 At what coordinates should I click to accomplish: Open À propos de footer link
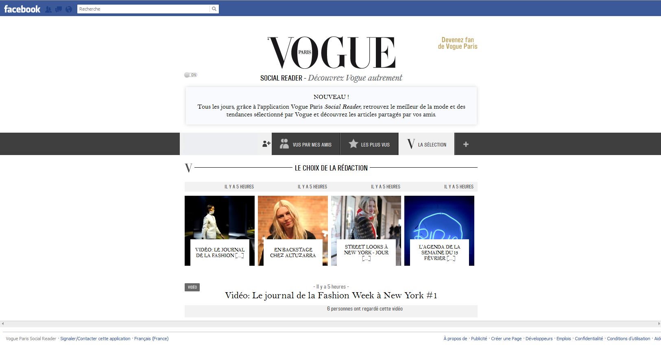455,339
